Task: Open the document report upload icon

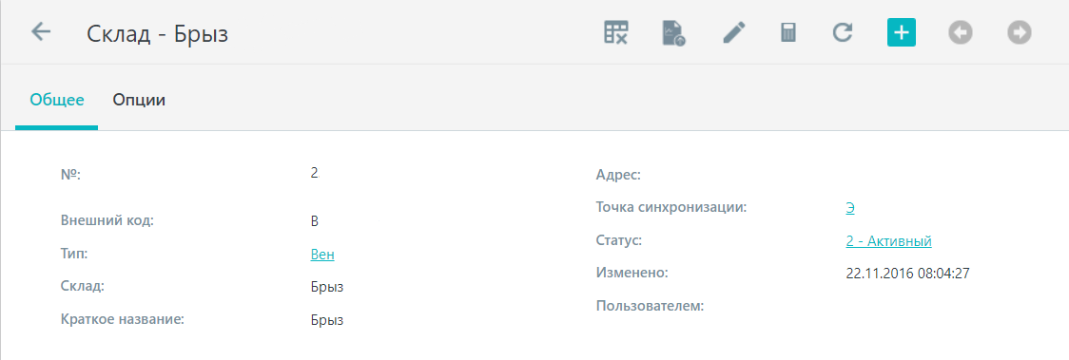Action: point(674,32)
